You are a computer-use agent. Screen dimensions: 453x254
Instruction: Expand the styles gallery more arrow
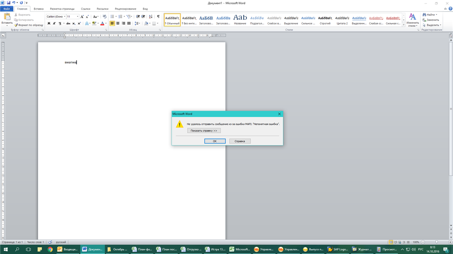click(403, 25)
